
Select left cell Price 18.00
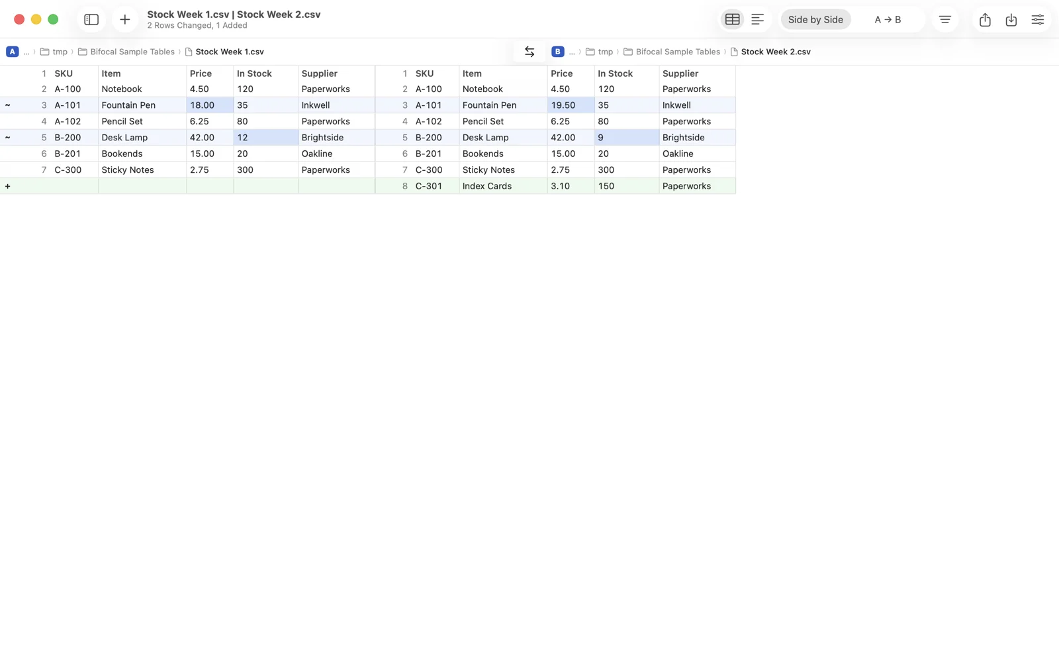[210, 105]
